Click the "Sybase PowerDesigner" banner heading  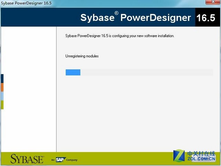click(136, 18)
